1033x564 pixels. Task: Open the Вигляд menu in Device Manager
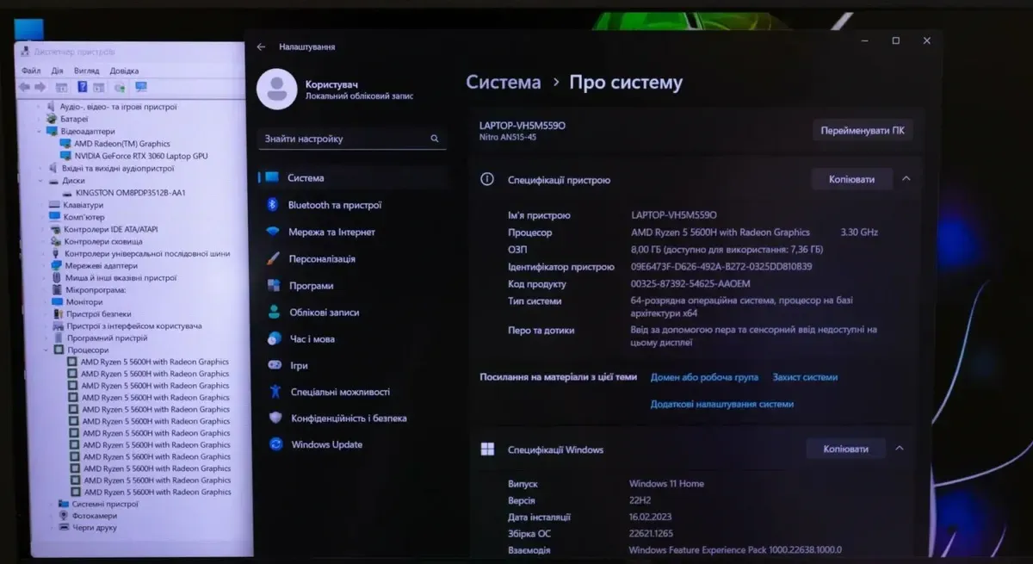point(86,71)
